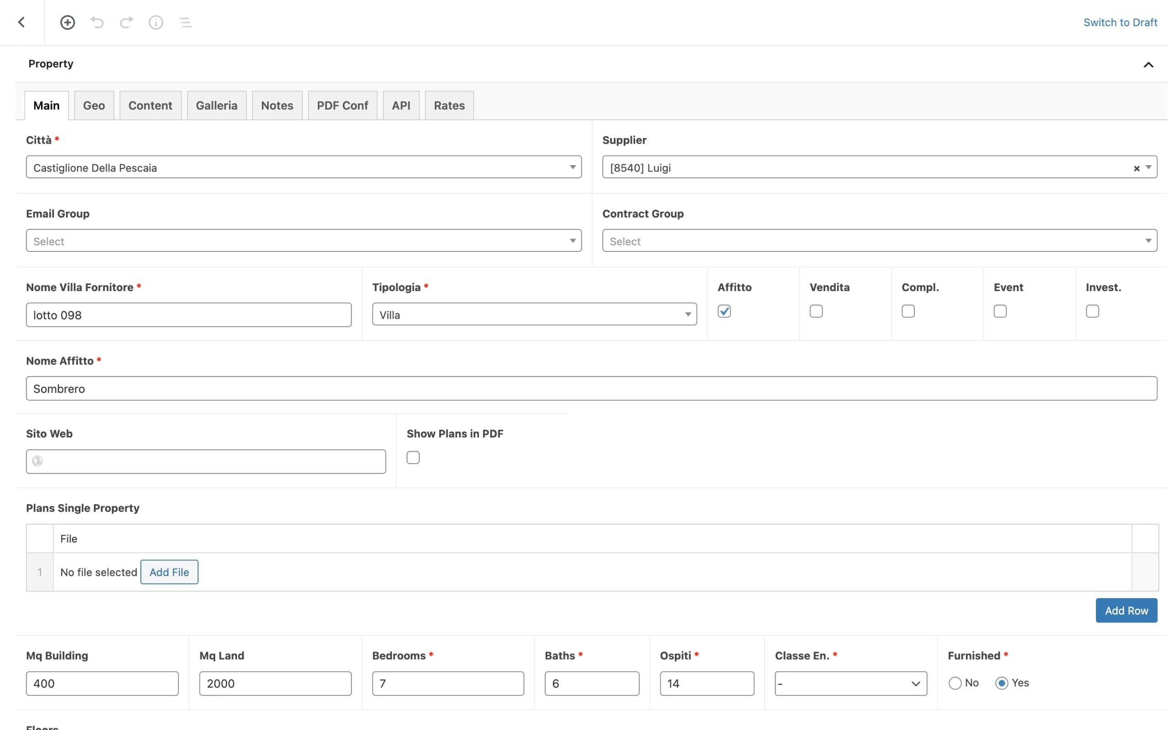Check Show Plans in PDF
Viewport: 1168px width, 730px height.
point(413,457)
